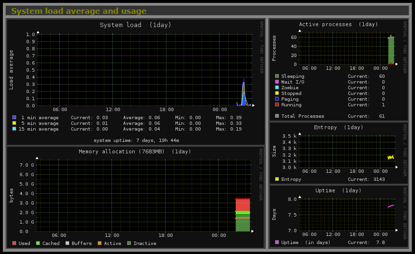Image resolution: width=415 pixels, height=254 pixels.
Task: Click the blue 1 min average swatch
Action: coord(14,117)
